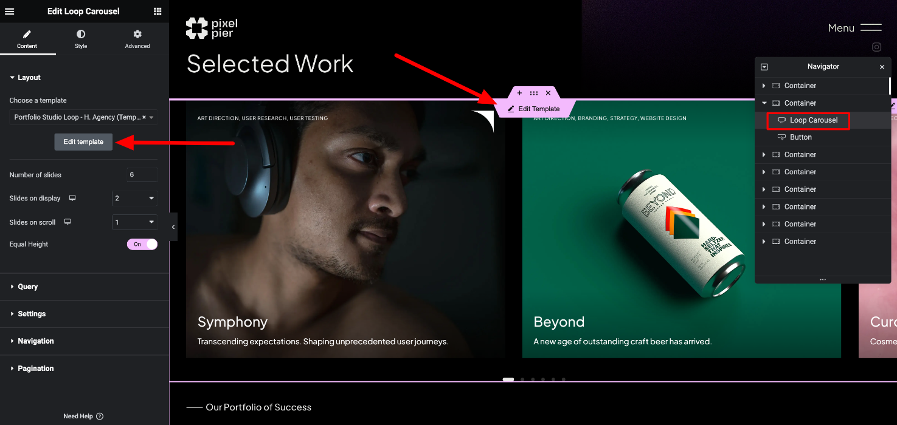Toggle the Equal Height switch off
897x425 pixels.
(x=142, y=244)
